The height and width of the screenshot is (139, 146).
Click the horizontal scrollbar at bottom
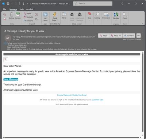pyautogui.click(x=72, y=138)
